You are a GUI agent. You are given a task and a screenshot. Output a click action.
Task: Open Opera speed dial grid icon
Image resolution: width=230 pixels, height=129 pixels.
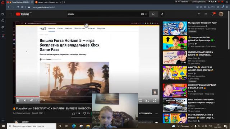click(22, 7)
